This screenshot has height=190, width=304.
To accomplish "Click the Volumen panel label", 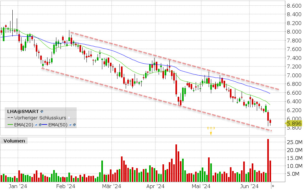I will click(14, 141).
